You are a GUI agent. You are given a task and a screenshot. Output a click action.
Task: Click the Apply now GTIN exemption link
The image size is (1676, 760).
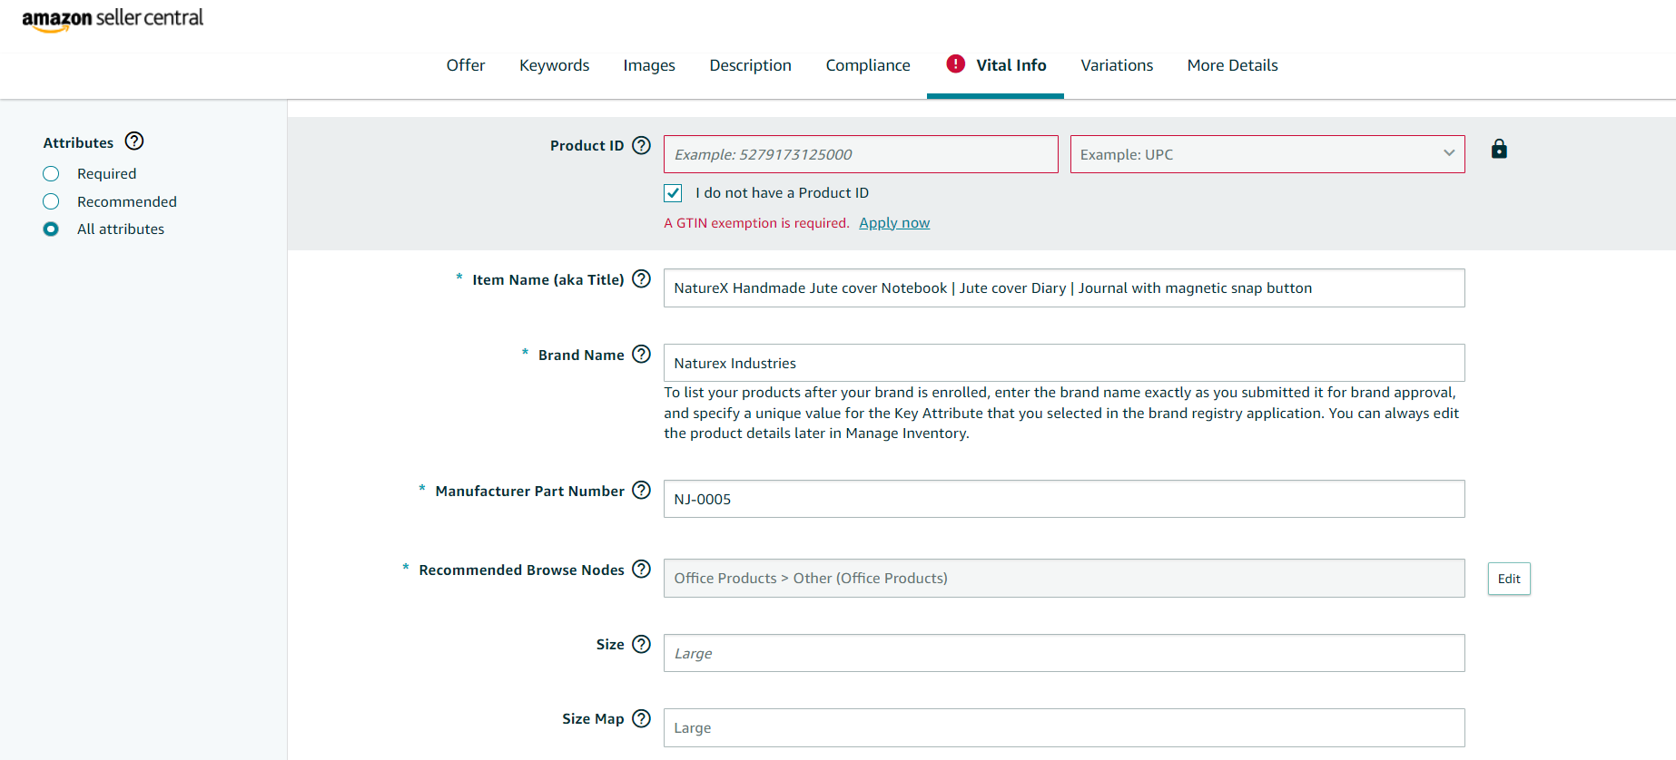[x=894, y=223]
